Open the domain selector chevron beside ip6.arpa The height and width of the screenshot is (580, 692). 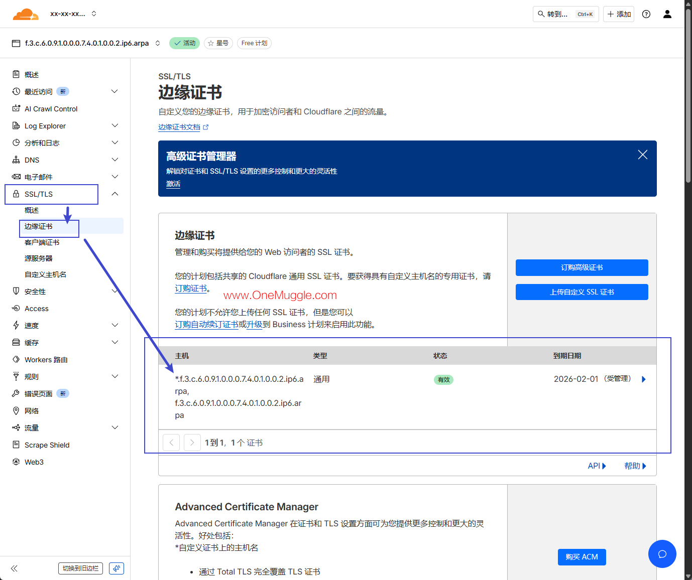tap(158, 43)
